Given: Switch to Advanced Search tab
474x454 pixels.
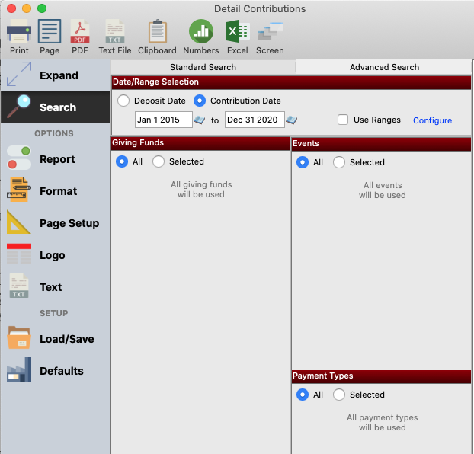Looking at the screenshot, I should 384,67.
